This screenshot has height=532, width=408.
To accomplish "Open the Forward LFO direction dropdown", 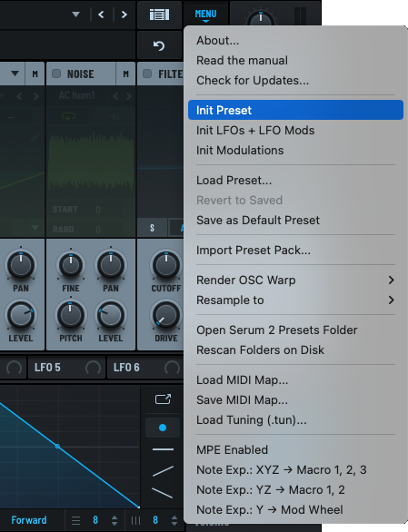I will click(29, 520).
